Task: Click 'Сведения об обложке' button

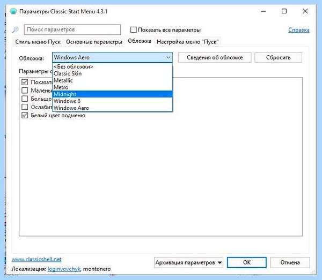Action: coord(215,58)
